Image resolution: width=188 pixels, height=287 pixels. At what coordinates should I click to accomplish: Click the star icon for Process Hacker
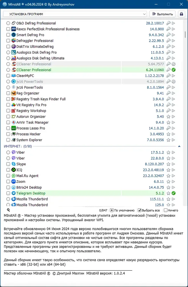click(x=168, y=134)
